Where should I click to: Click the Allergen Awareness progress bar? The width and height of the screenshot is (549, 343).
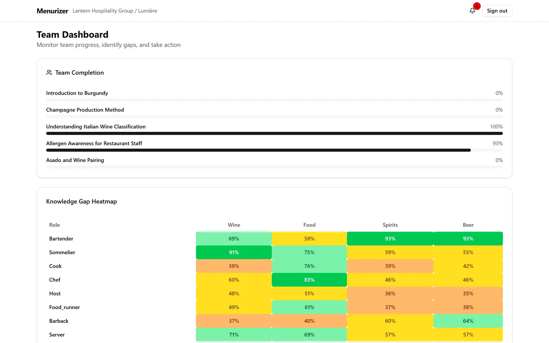[x=274, y=150]
